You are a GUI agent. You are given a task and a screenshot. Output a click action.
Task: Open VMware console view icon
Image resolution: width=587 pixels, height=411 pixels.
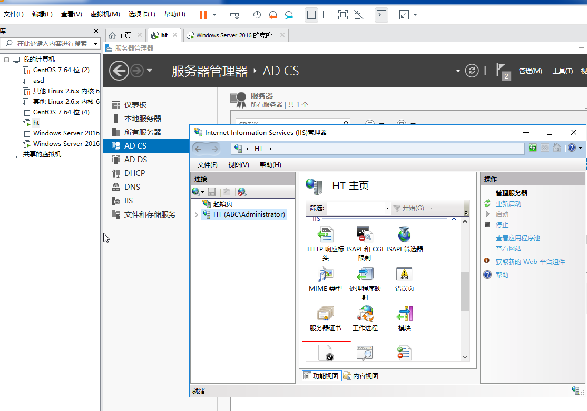pos(381,15)
